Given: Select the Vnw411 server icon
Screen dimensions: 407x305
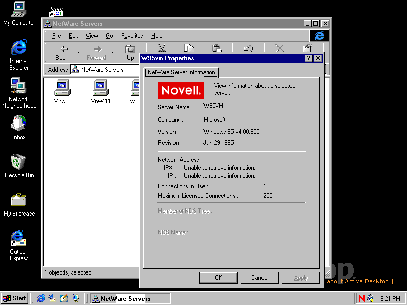Looking at the screenshot, I should point(101,91).
